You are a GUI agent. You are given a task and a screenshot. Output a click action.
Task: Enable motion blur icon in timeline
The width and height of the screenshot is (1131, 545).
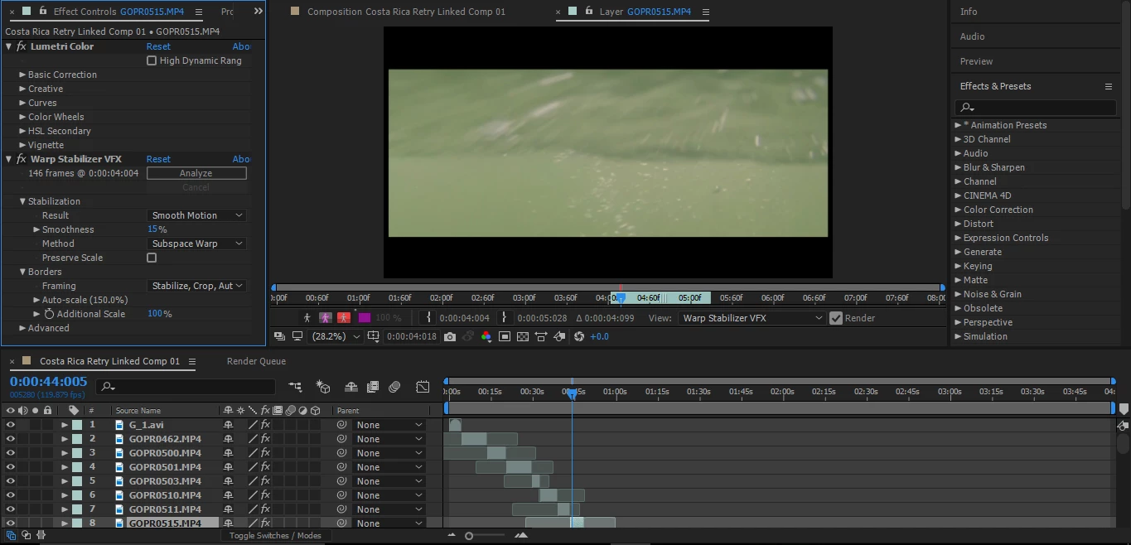(394, 387)
